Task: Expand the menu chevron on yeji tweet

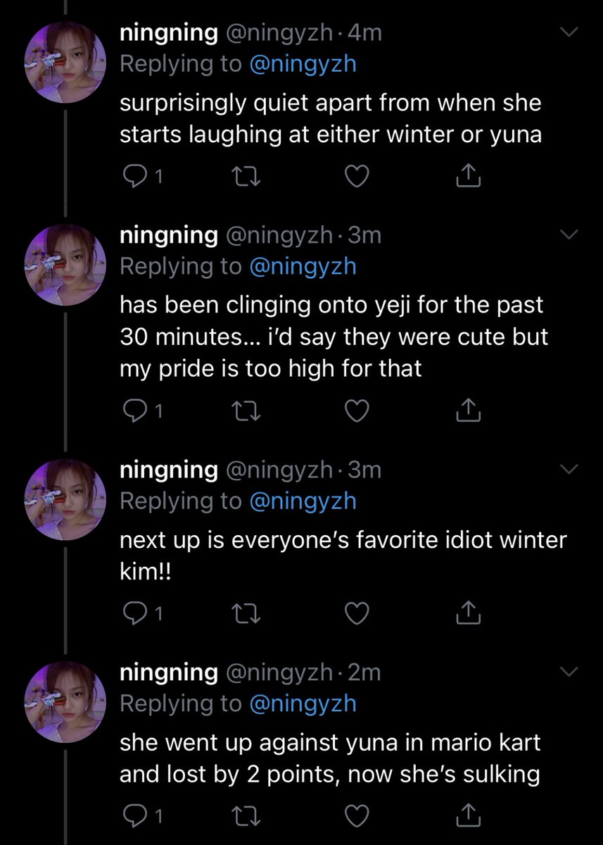Action: click(x=567, y=234)
